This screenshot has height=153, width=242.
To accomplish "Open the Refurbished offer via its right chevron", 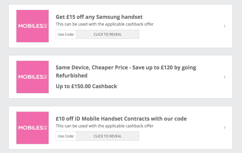I will tap(225, 77).
